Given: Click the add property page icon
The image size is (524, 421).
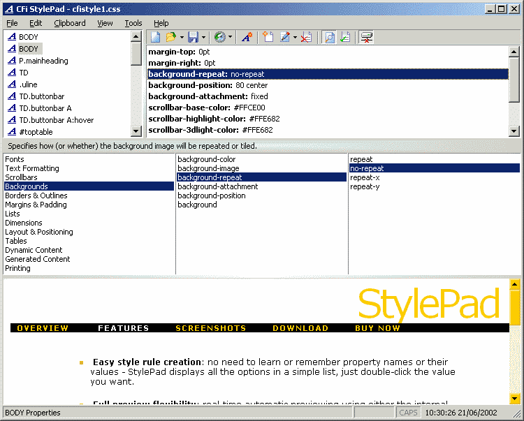Looking at the screenshot, I should coord(268,37).
